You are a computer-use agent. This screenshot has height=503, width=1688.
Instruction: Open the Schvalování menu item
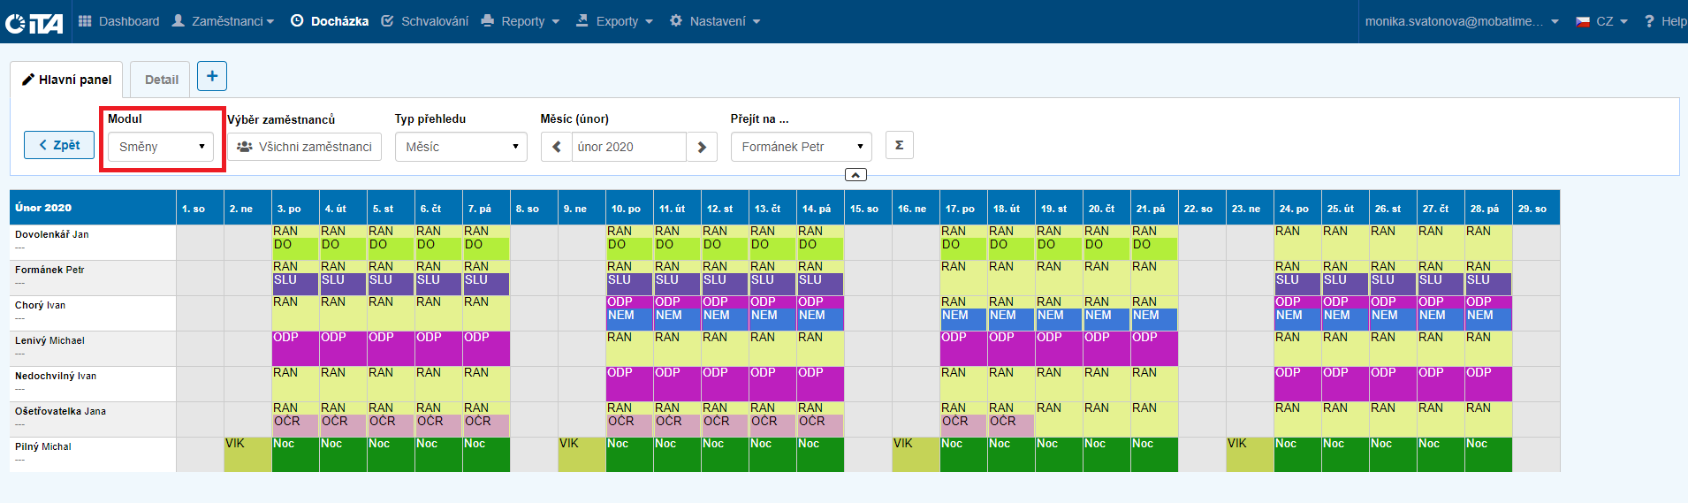425,21
